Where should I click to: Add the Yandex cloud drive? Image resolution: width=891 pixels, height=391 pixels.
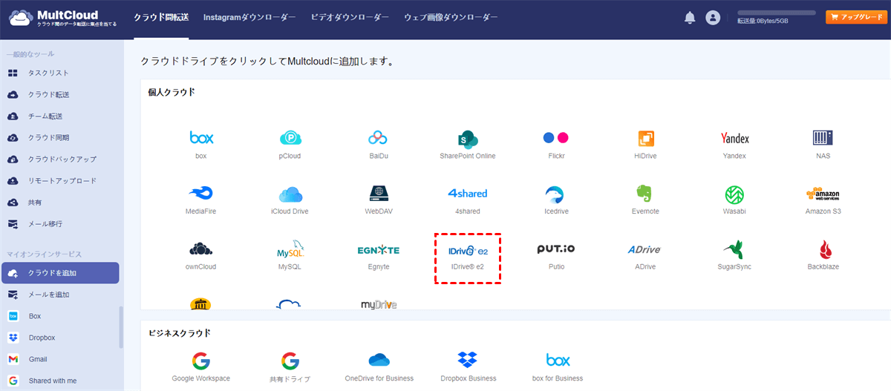(734, 138)
